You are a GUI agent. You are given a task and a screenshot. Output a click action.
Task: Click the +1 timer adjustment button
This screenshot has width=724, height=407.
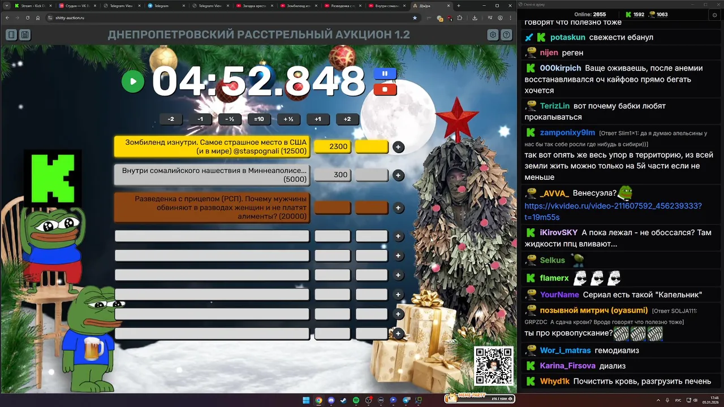(x=318, y=119)
